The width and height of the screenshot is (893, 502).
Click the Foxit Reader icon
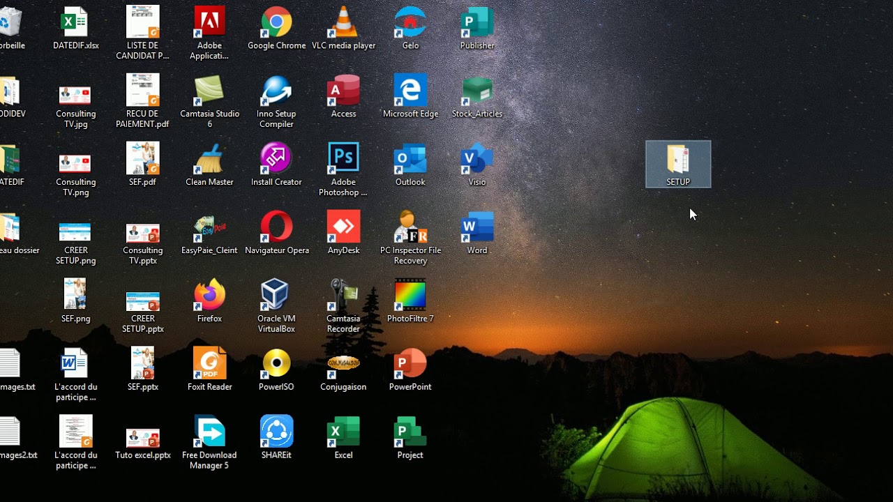(209, 364)
